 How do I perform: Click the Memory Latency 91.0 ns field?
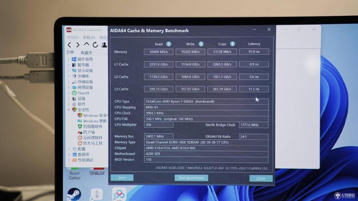coord(254,52)
